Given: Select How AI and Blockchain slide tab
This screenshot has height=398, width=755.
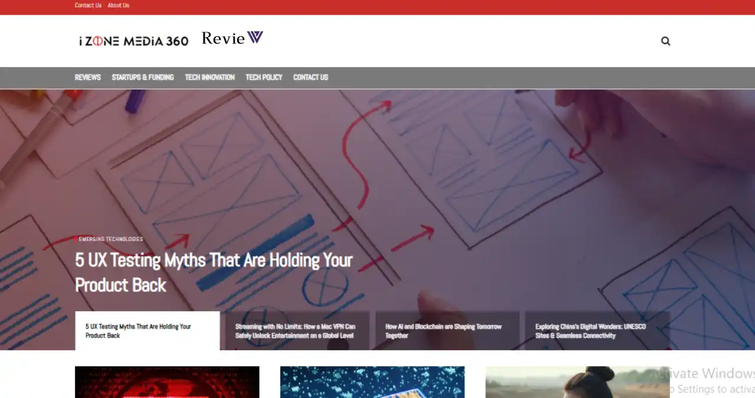Looking at the screenshot, I should pyautogui.click(x=448, y=331).
